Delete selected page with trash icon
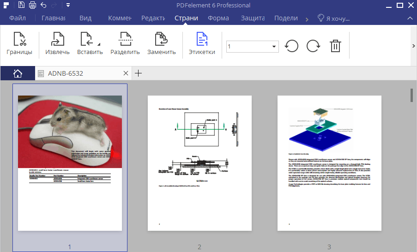The width and height of the screenshot is (417, 252). [x=335, y=46]
